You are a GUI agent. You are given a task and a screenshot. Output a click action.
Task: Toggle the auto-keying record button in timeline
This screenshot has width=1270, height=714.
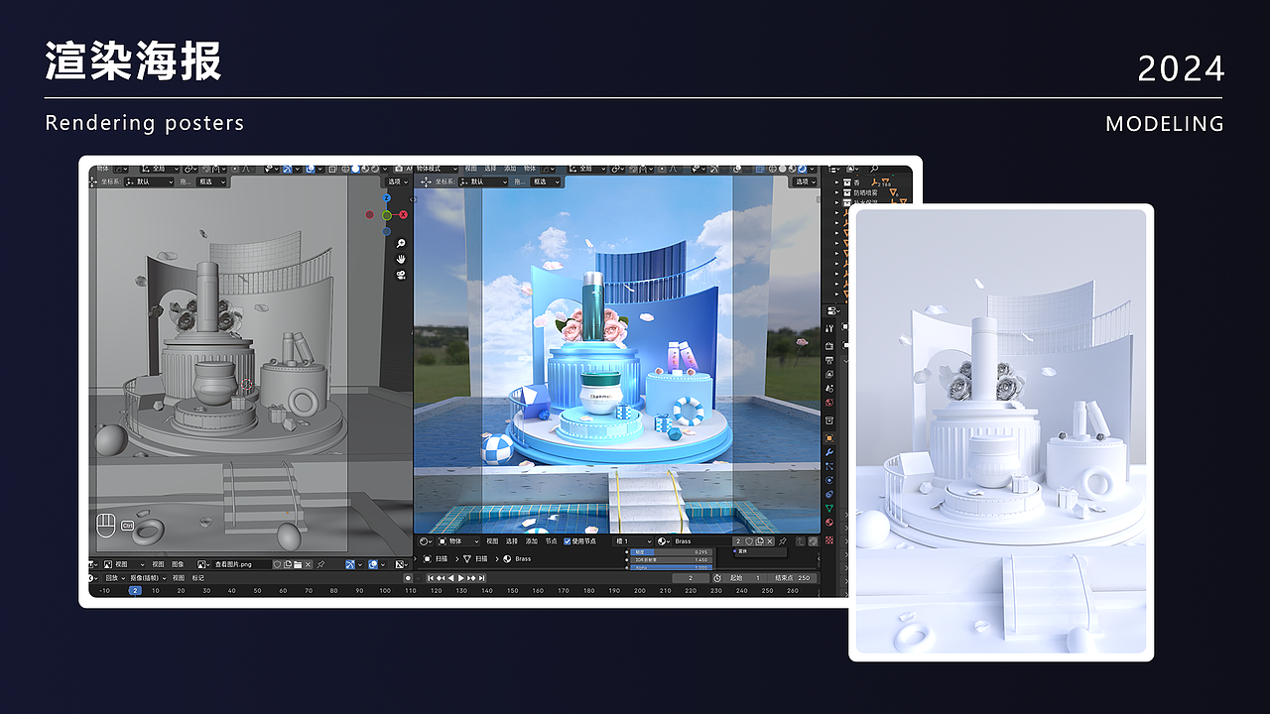coord(408,578)
